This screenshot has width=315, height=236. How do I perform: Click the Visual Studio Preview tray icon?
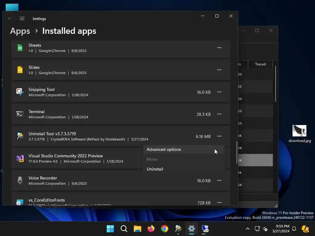(305, 229)
